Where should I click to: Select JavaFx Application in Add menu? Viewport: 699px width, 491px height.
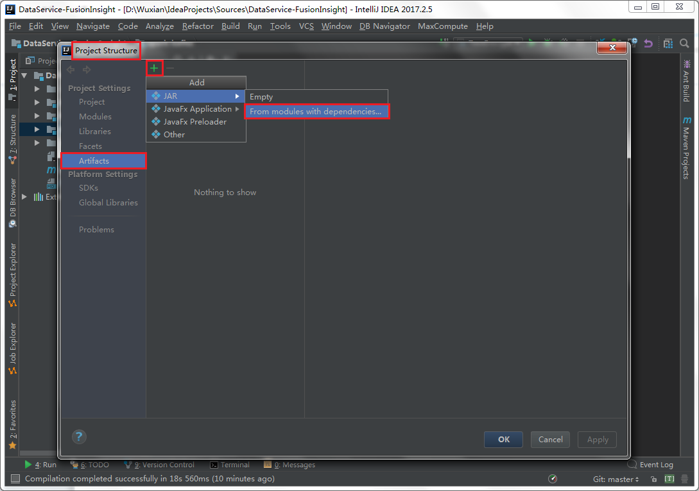(196, 109)
